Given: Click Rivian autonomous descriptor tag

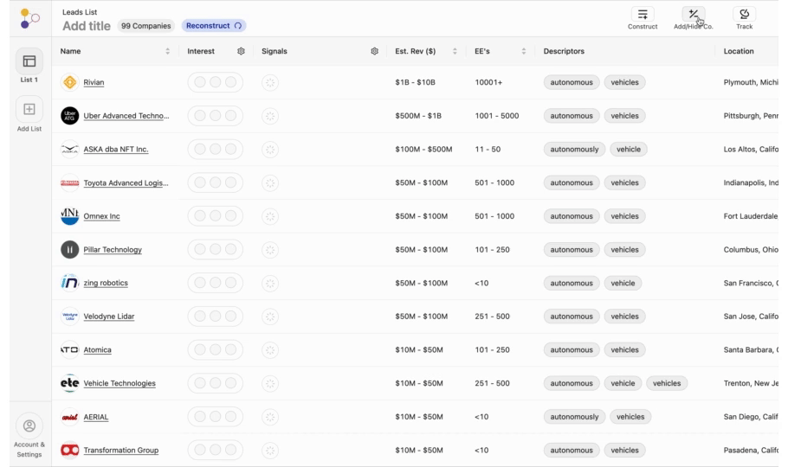Looking at the screenshot, I should click(572, 82).
